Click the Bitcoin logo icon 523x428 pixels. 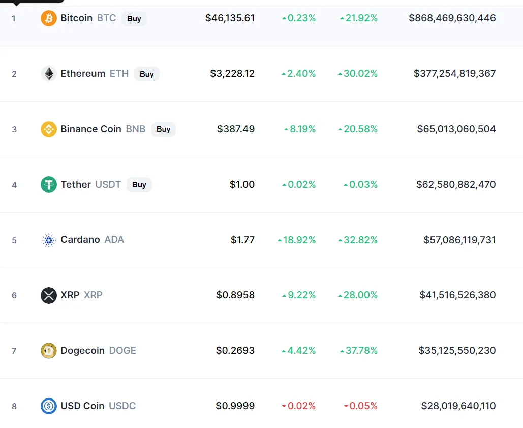click(x=49, y=18)
